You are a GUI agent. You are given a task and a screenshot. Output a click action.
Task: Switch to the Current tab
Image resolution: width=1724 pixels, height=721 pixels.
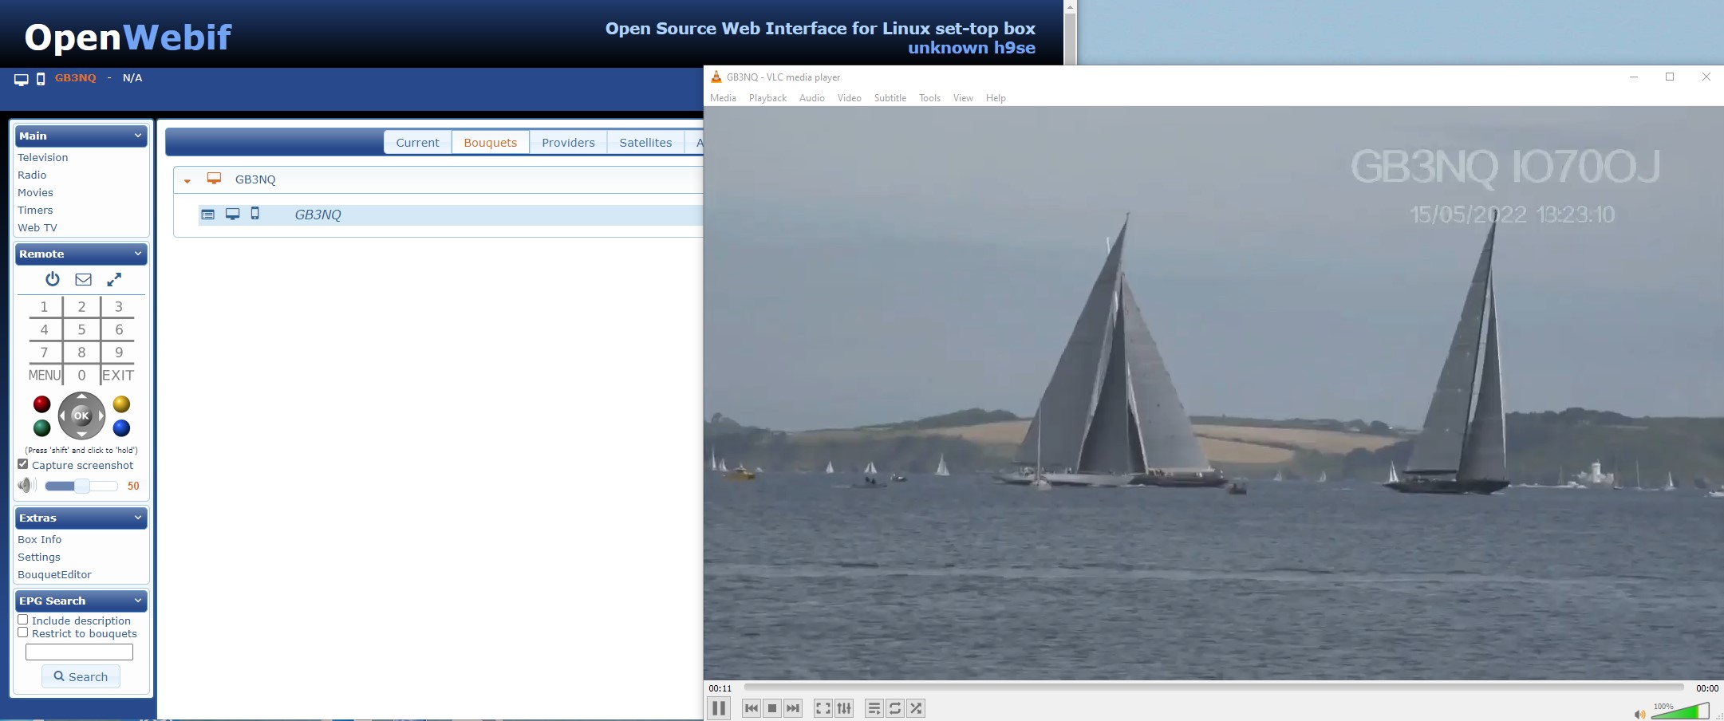click(x=417, y=142)
